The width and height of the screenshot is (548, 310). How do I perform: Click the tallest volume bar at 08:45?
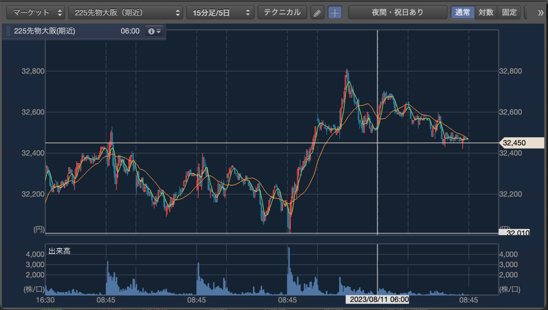(x=289, y=271)
